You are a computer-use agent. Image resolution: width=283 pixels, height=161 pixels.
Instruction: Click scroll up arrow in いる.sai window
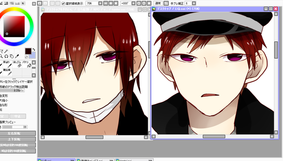click(276, 14)
